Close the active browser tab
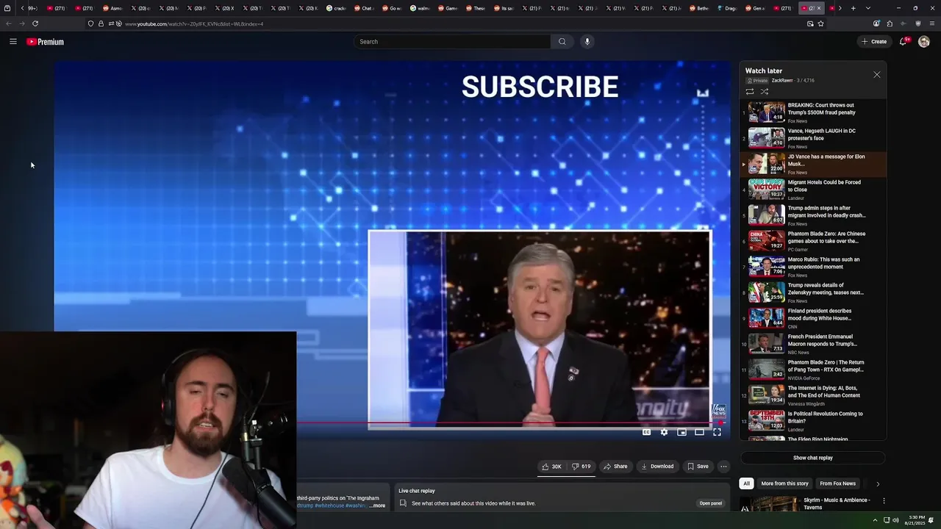Screen dimensions: 941x529 (820, 8)
